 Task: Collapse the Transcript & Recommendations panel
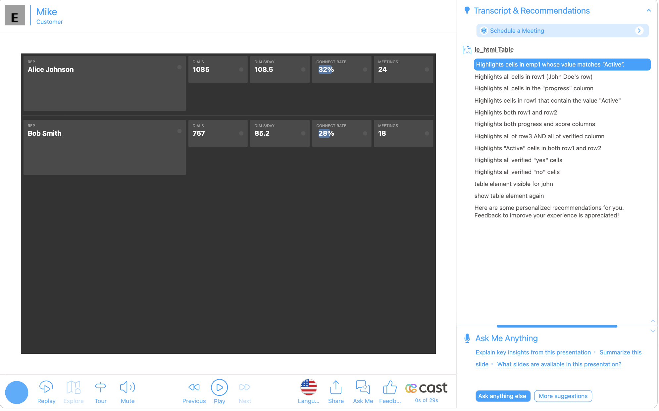(x=648, y=11)
